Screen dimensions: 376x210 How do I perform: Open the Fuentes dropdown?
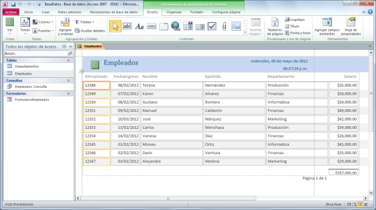click(43, 31)
